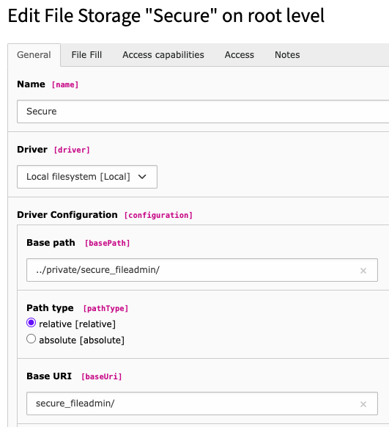
Task: Switch to the General tab
Action: [34, 55]
